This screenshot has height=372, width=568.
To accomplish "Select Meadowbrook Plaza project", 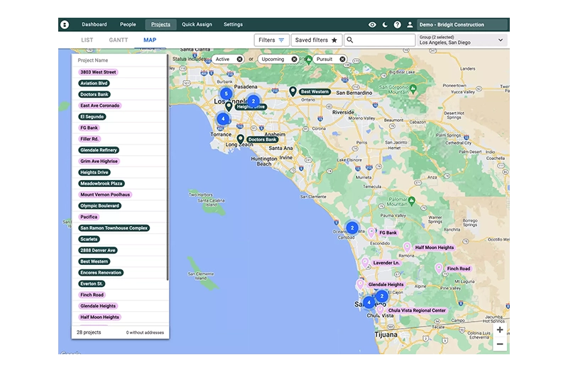I will [x=101, y=184].
